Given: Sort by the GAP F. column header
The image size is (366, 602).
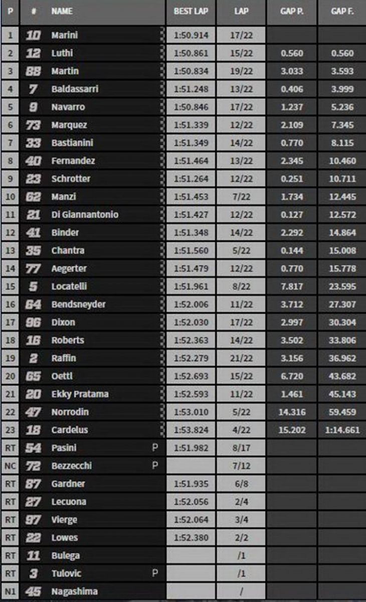Looking at the screenshot, I should pyautogui.click(x=342, y=11).
